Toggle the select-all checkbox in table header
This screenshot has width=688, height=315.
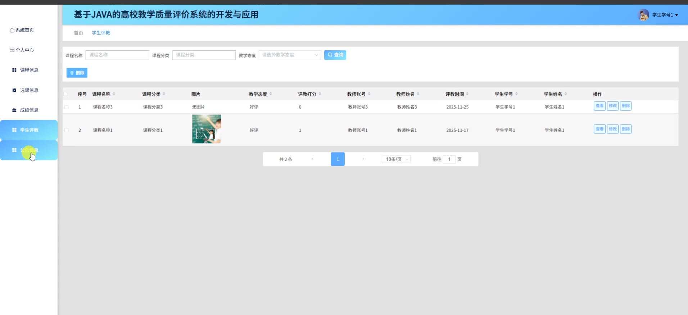(x=65, y=94)
